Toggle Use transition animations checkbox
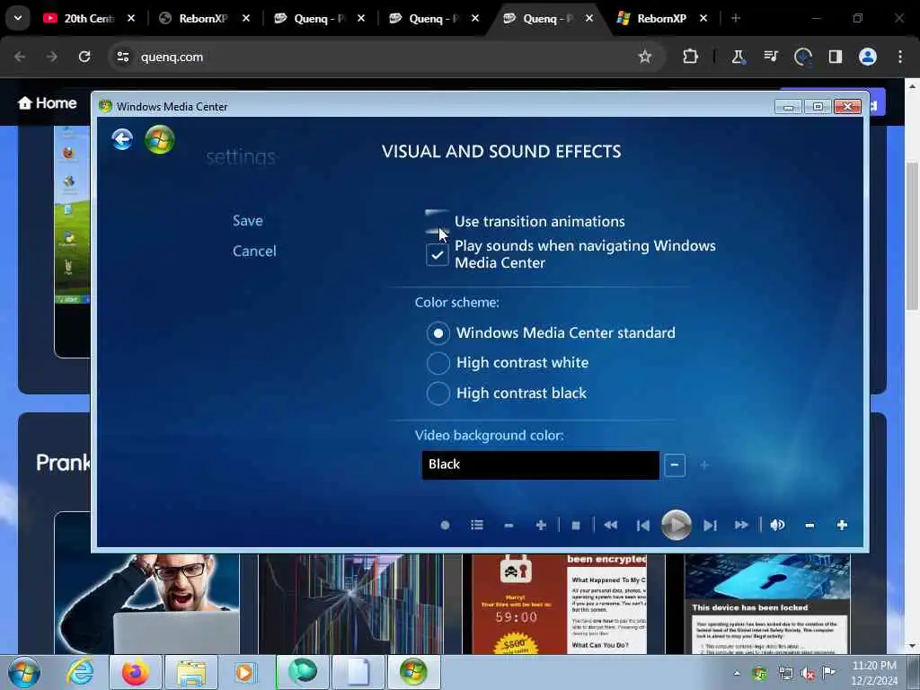This screenshot has height=690, width=920. (438, 222)
